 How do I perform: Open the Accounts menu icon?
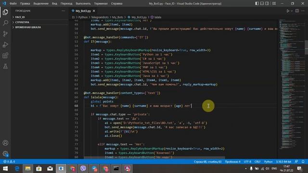pos(5,143)
